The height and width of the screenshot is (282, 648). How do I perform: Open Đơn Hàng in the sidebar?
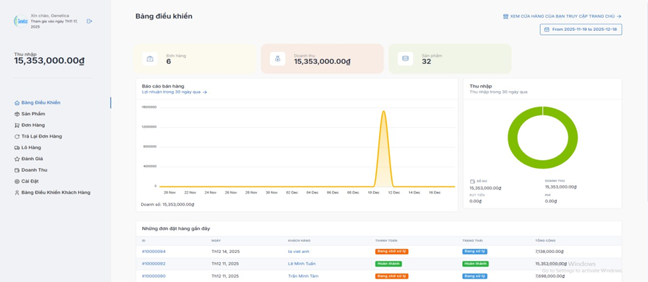point(33,125)
